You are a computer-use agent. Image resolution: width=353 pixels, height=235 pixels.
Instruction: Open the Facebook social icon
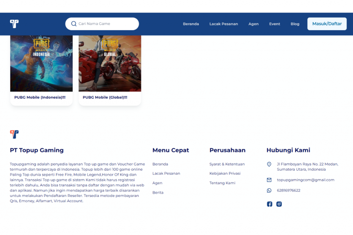(x=270, y=204)
